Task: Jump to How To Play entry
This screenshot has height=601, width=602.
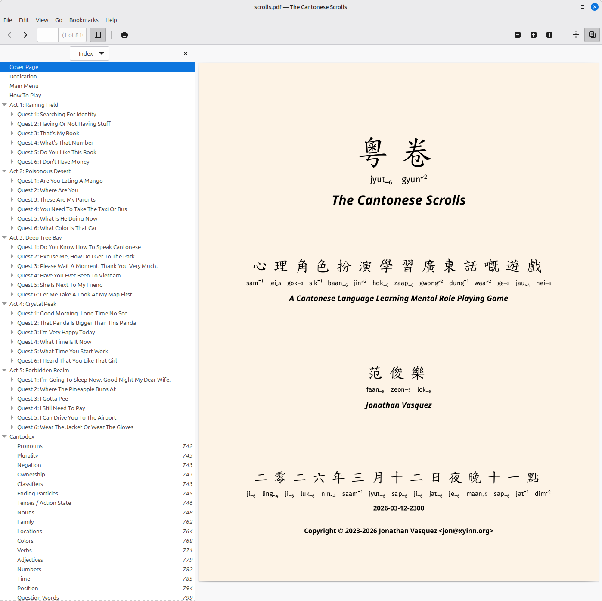Action: tap(25, 95)
